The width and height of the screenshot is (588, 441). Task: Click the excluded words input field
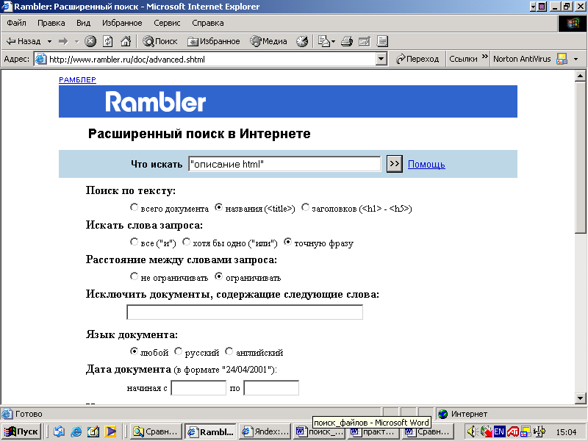tap(245, 312)
